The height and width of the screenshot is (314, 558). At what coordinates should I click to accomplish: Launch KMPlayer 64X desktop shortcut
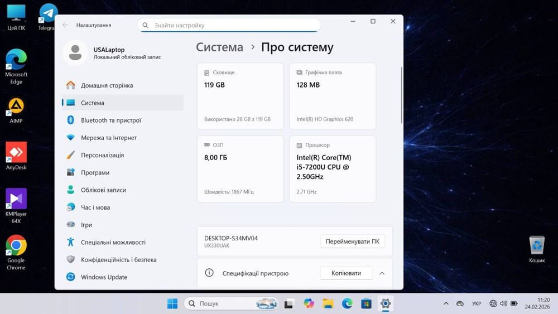16,206
